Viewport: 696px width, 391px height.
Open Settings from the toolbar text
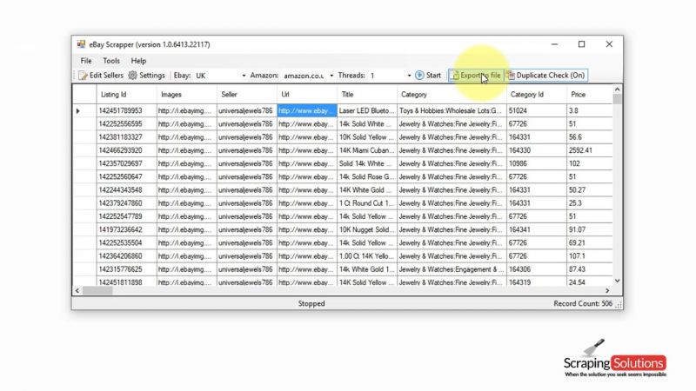[x=151, y=76]
